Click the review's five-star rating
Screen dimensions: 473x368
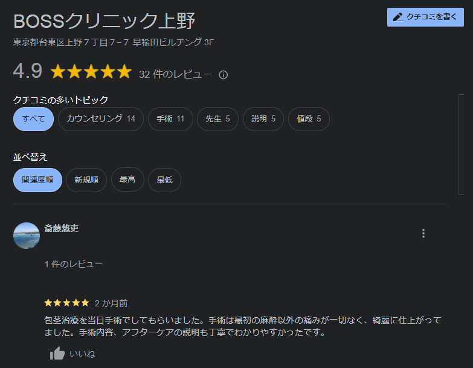66,303
